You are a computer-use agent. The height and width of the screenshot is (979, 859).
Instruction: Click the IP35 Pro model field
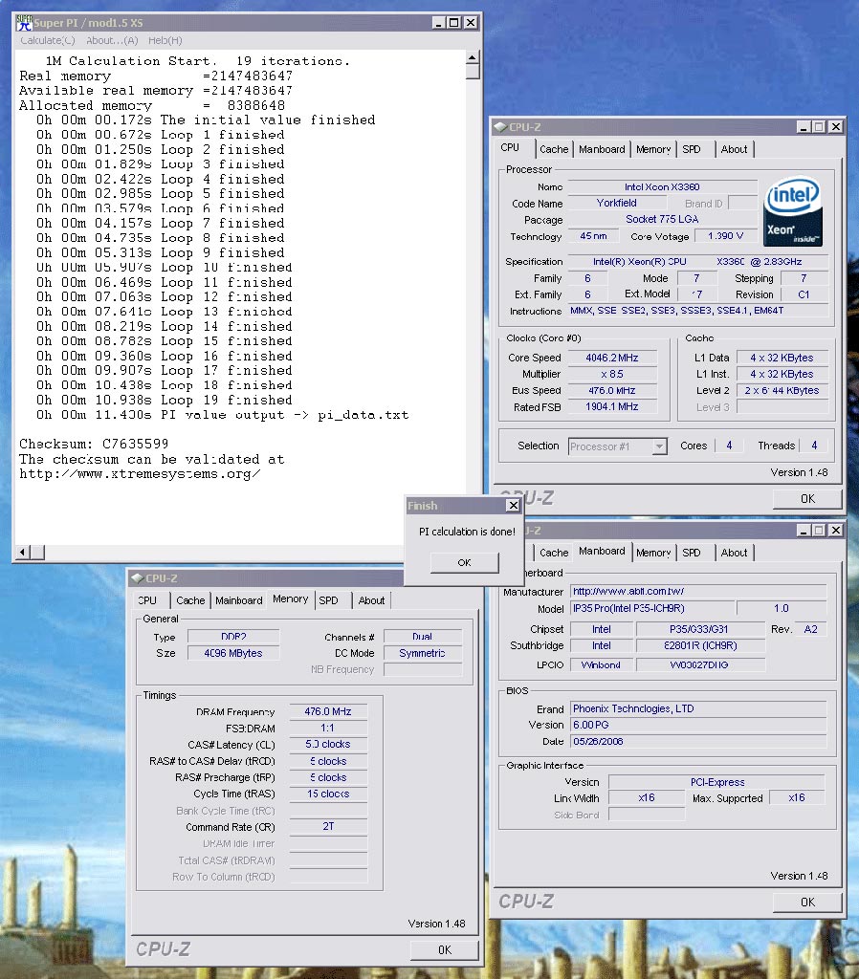tap(651, 608)
